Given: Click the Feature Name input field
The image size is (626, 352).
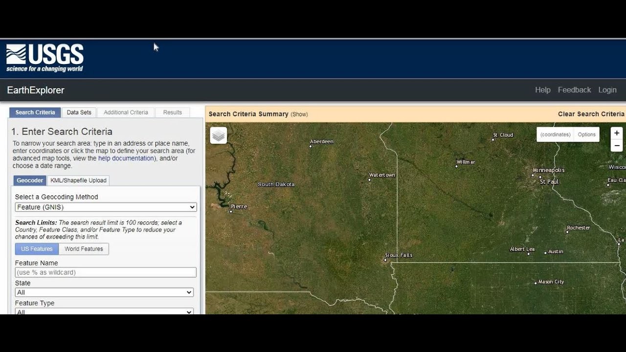Looking at the screenshot, I should pos(106,272).
